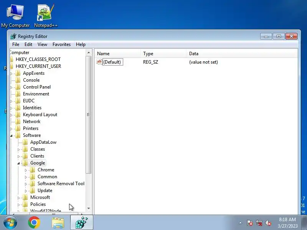
Task: Click the Chrome key folder icon
Action: [33, 170]
